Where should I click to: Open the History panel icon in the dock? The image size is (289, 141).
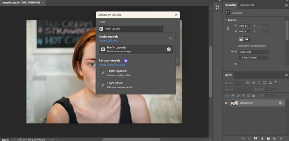pos(217,7)
